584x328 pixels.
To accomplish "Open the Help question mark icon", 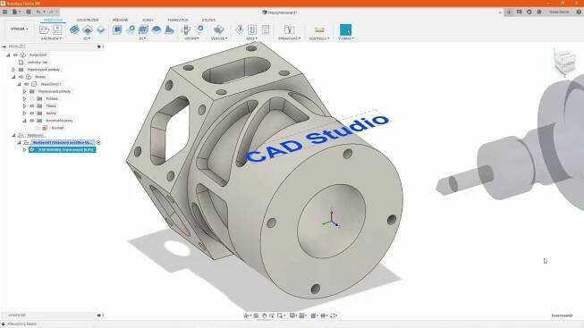I will pyautogui.click(x=579, y=12).
